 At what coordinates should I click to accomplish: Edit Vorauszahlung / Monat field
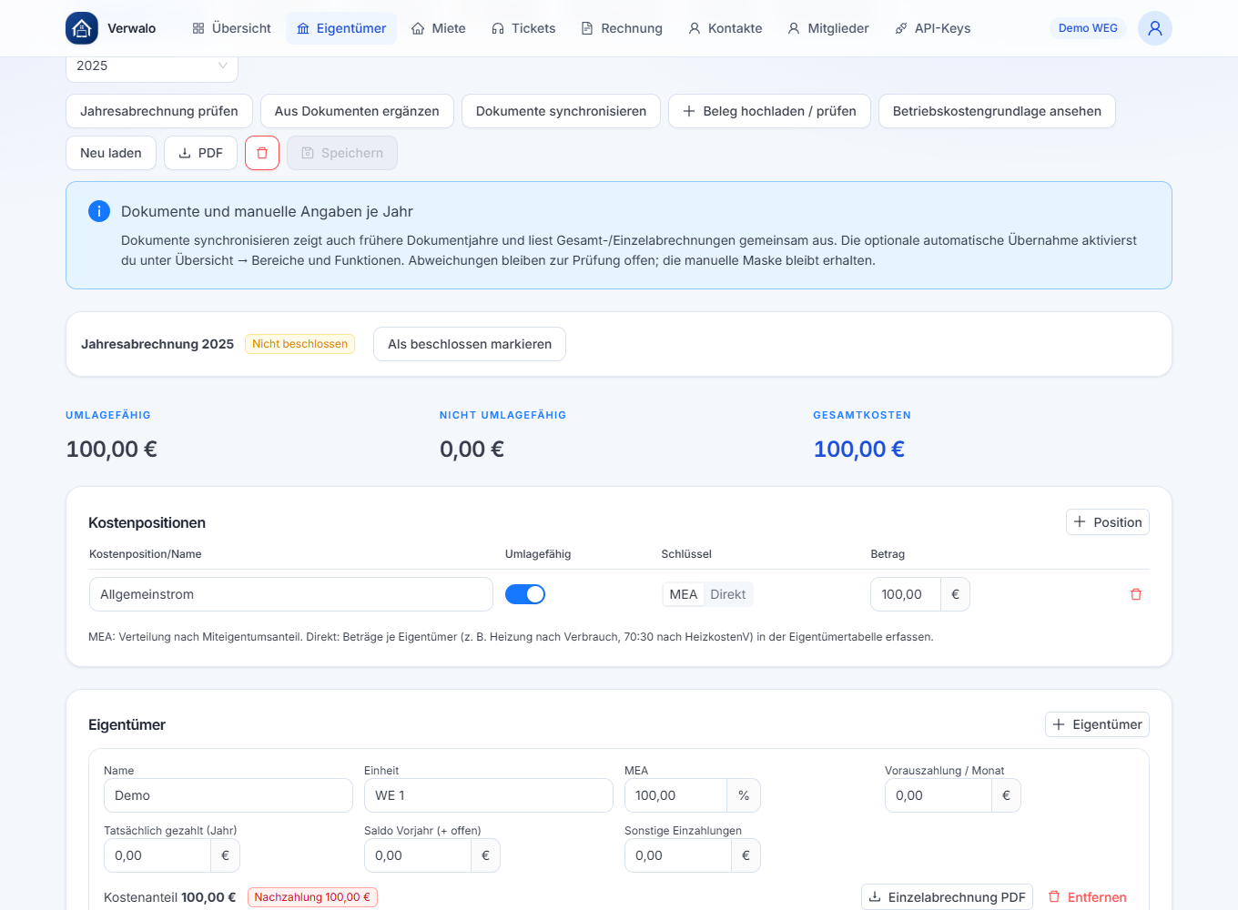coord(938,795)
